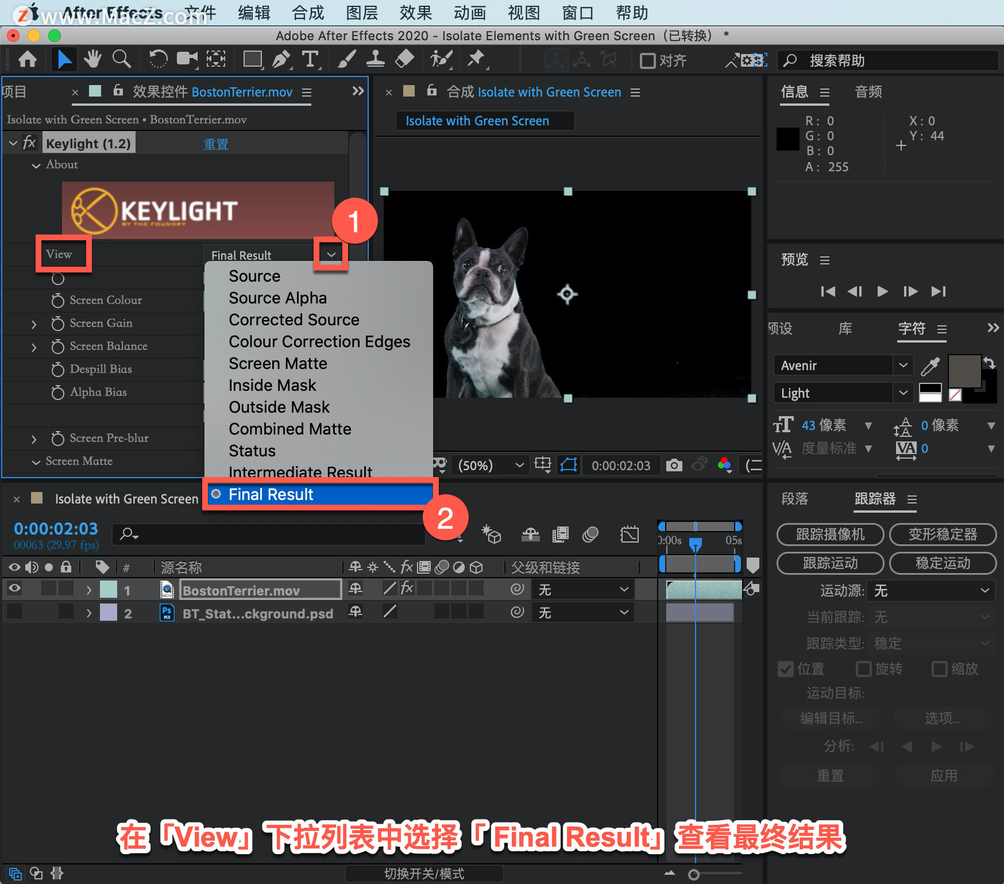Toggle Despill Bias stopwatch
1004x884 pixels.
[57, 370]
